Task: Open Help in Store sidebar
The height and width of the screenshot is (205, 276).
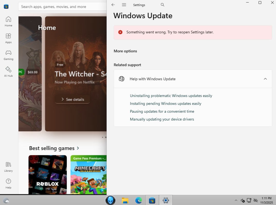Action: coord(8,184)
